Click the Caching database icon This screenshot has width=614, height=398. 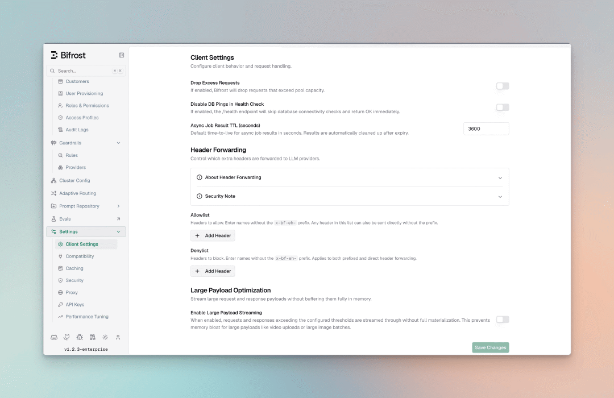(60, 268)
